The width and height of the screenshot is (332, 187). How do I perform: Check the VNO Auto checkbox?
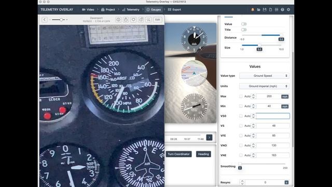point(241,145)
